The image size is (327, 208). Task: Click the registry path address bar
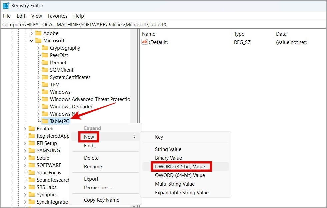163,25
